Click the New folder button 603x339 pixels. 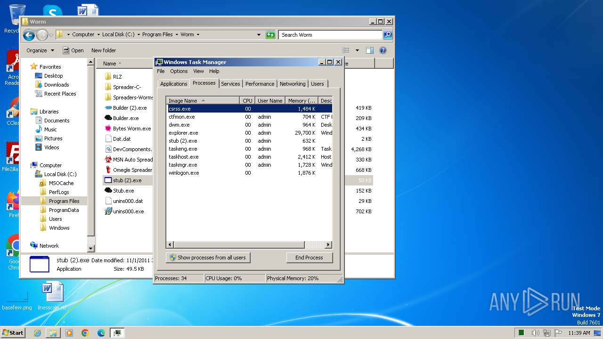pyautogui.click(x=104, y=50)
